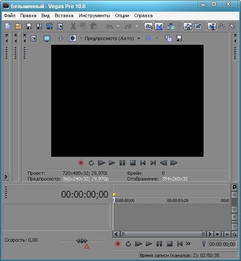The image size is (241, 261).
Task: Save the preview snapshot to file
Action: pos(179,38)
